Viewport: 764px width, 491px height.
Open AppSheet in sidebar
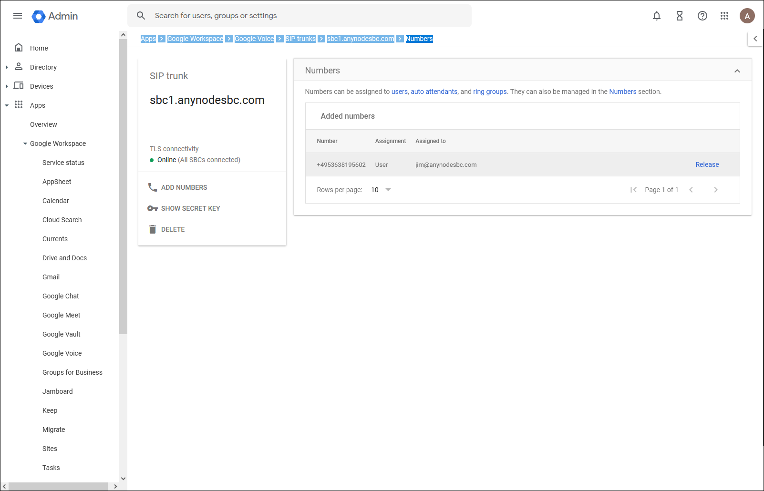57,182
